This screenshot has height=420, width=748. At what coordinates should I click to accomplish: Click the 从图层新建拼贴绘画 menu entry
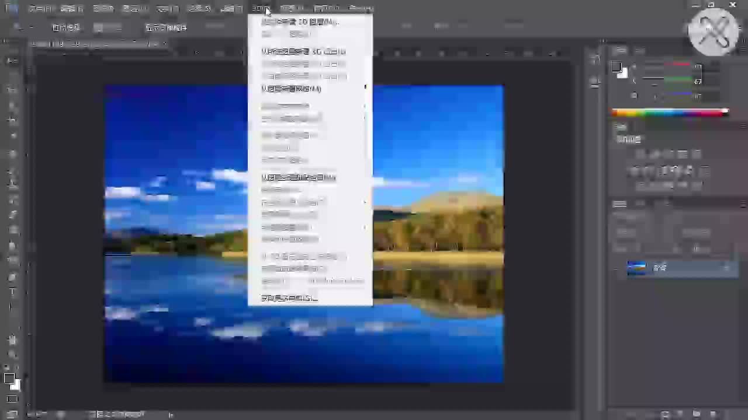coord(299,177)
